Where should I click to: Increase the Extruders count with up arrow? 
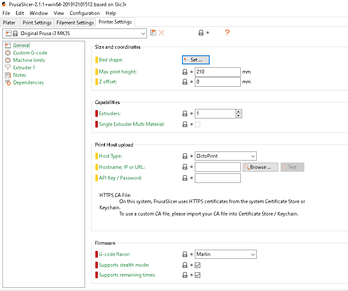[239, 111]
